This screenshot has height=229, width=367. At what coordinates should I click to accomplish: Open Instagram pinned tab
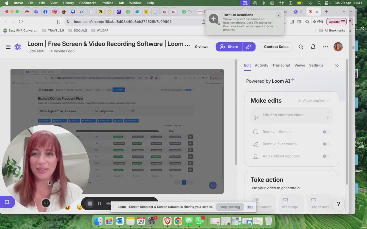click(x=54, y=12)
